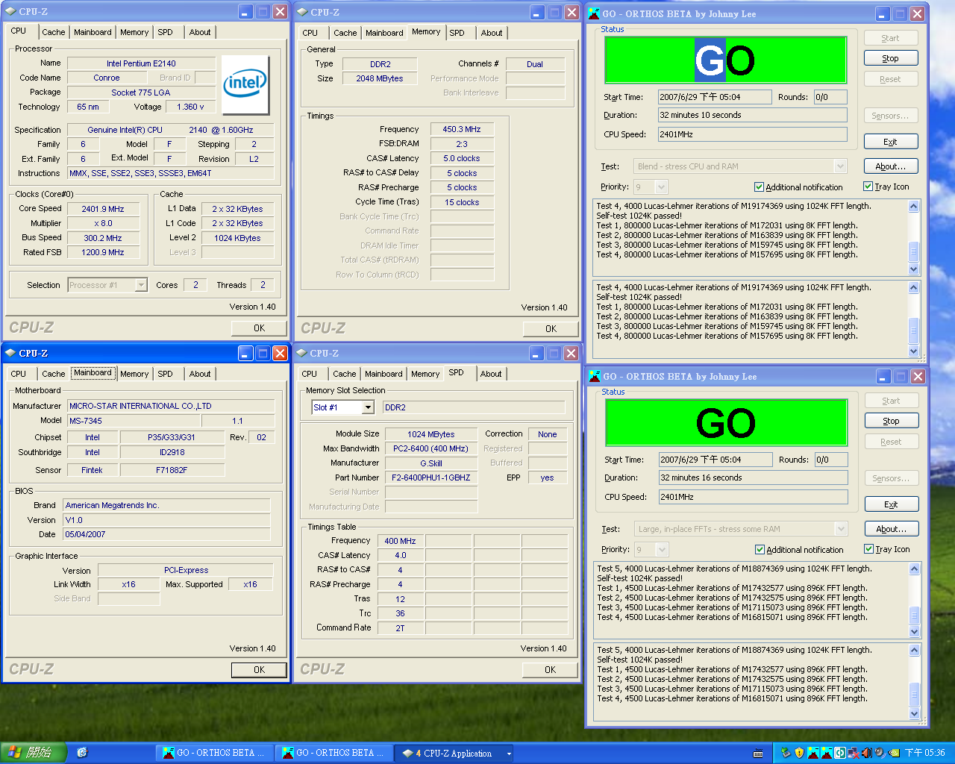Image resolution: width=955 pixels, height=764 pixels.
Task: Click the keyboard language bar icon in taskbar
Action: point(758,754)
